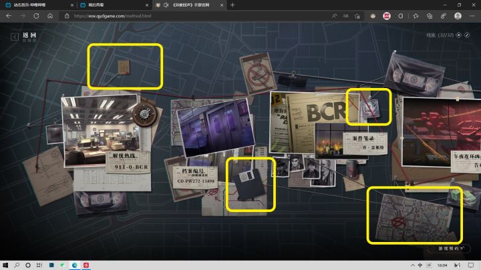Viewport: 481px width, 270px height.
Task: Open the red city aerial photo
Action: [442, 131]
